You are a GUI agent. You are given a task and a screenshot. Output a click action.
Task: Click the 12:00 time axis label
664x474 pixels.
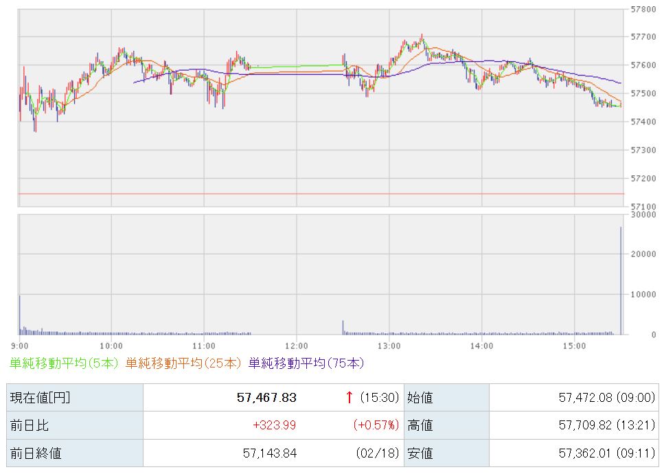pos(297,345)
